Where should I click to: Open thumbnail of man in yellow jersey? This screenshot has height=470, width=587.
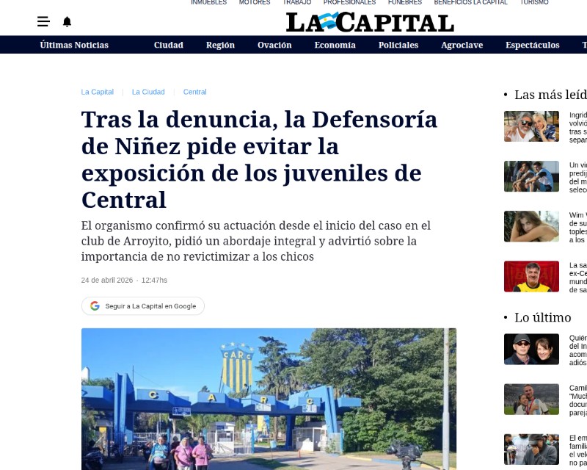click(x=531, y=276)
